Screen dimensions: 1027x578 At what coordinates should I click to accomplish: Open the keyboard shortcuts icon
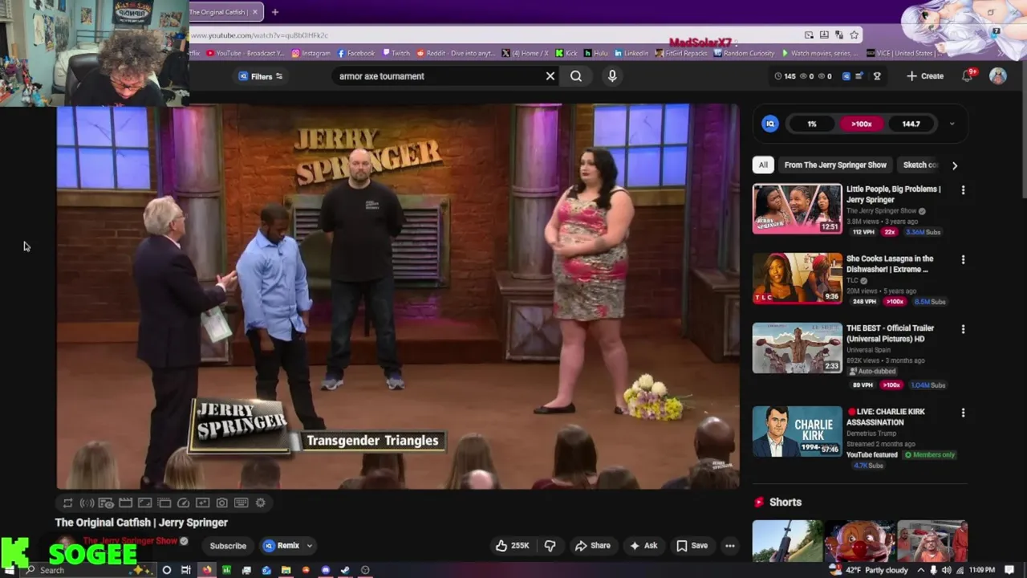click(241, 503)
